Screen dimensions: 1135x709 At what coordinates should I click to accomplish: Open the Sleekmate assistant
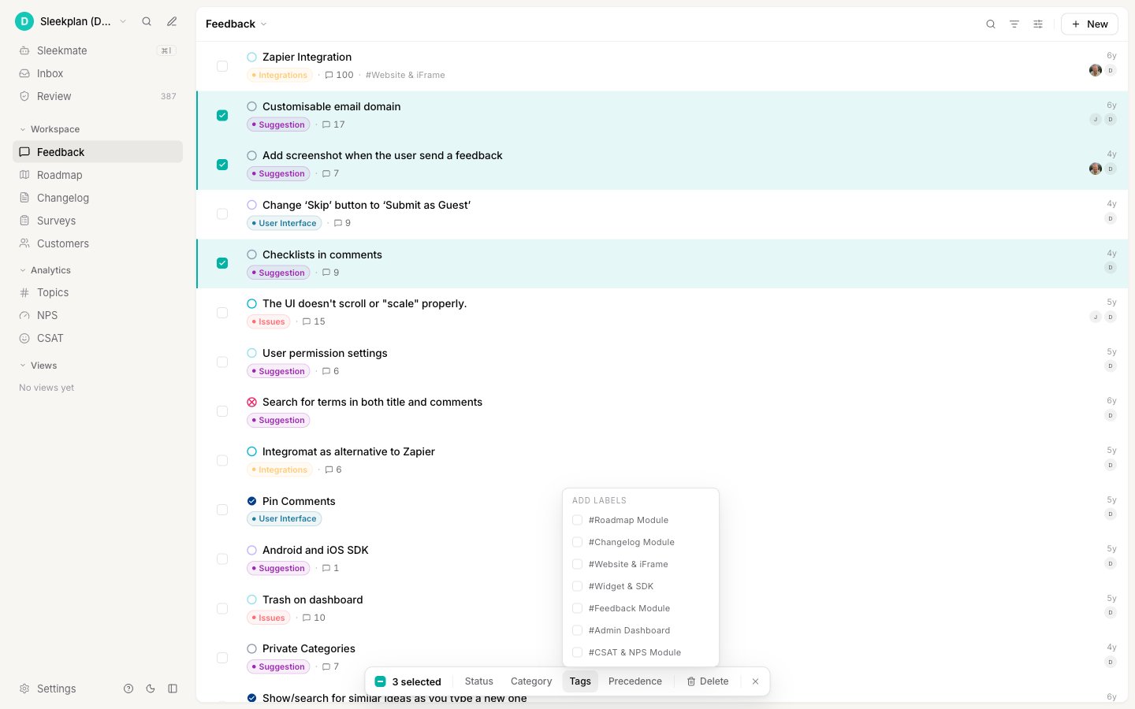(x=98, y=50)
